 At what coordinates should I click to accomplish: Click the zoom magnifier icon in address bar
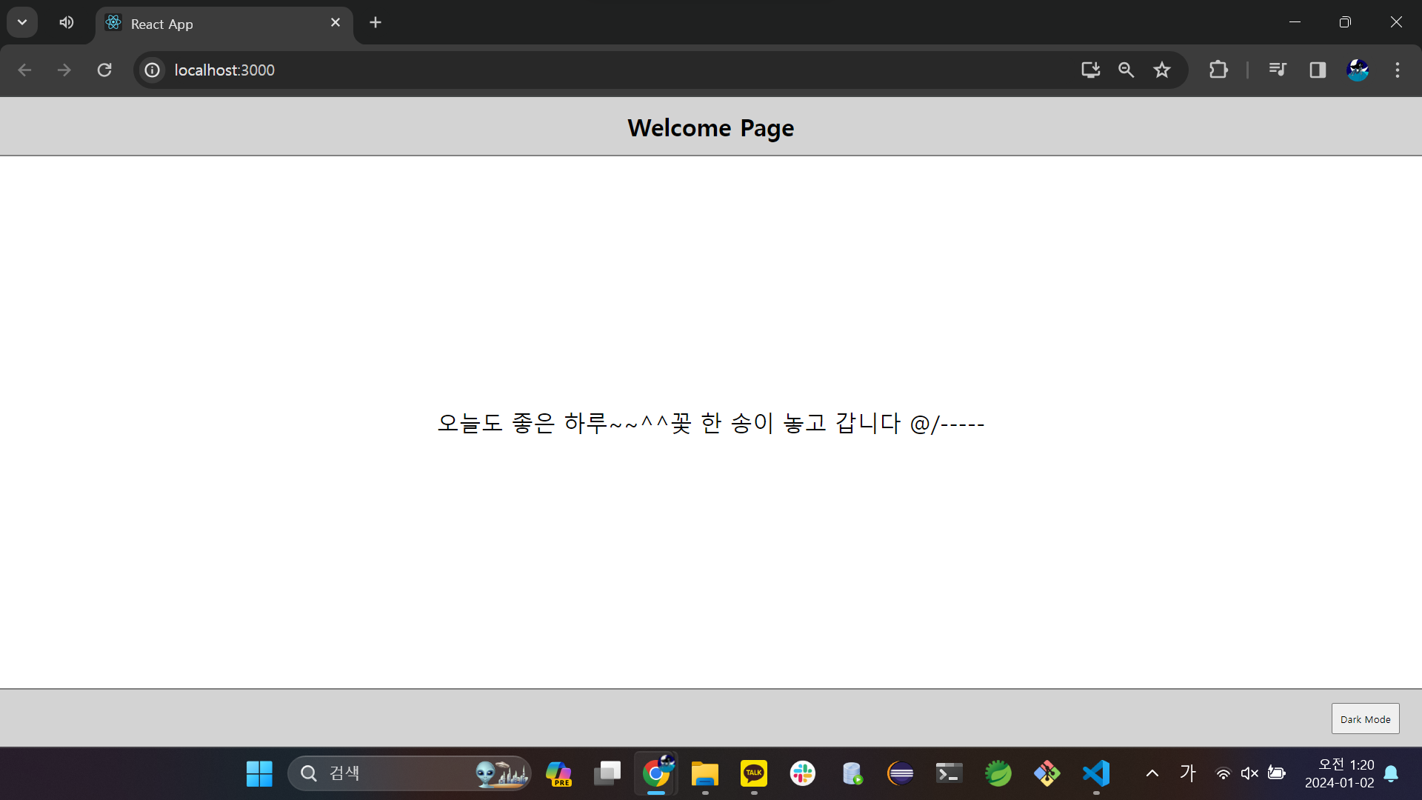tap(1126, 70)
